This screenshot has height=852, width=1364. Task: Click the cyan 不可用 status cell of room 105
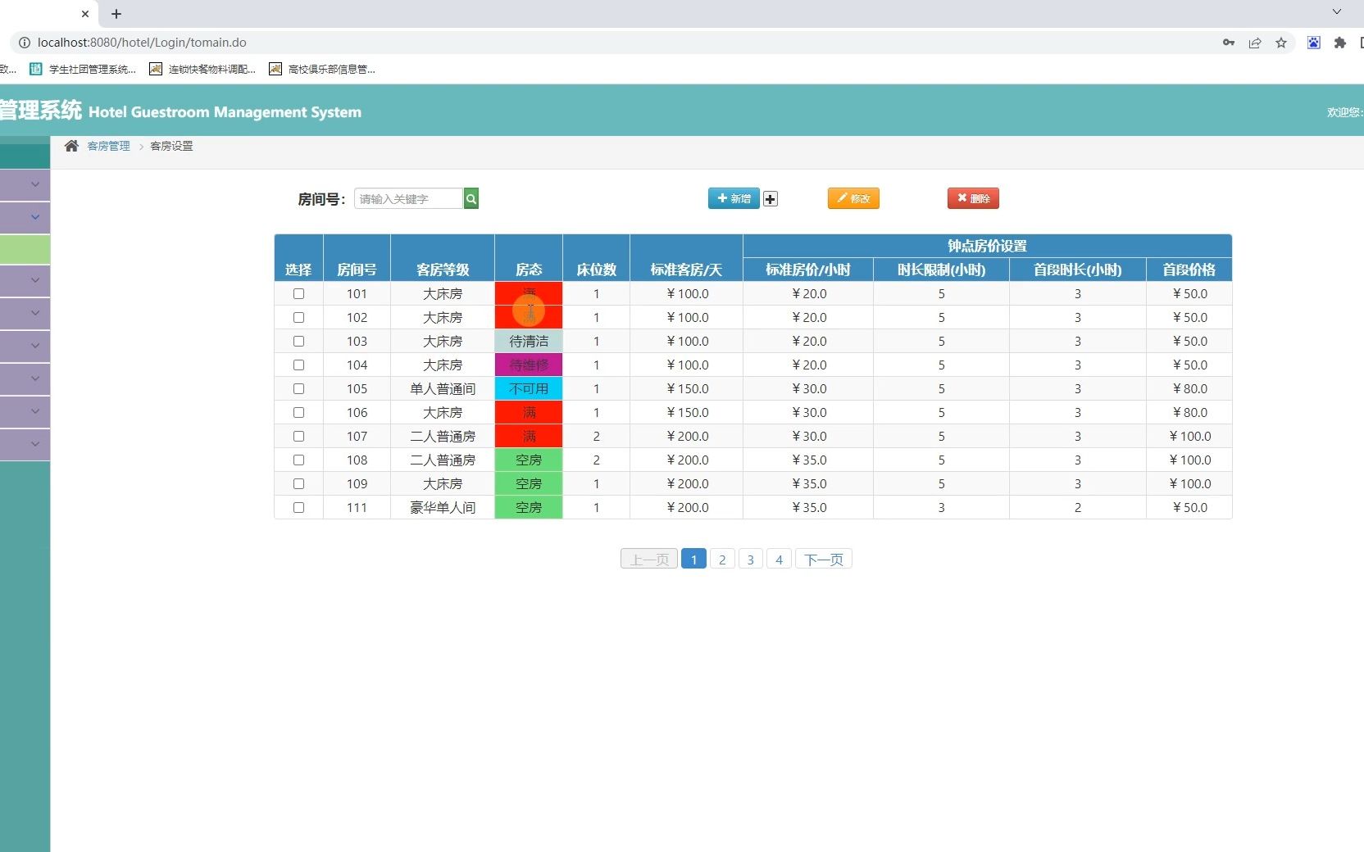click(x=529, y=388)
